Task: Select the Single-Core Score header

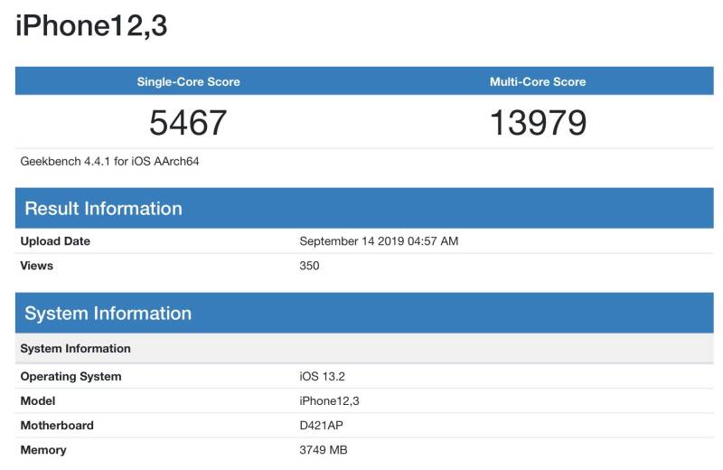Action: click(188, 81)
